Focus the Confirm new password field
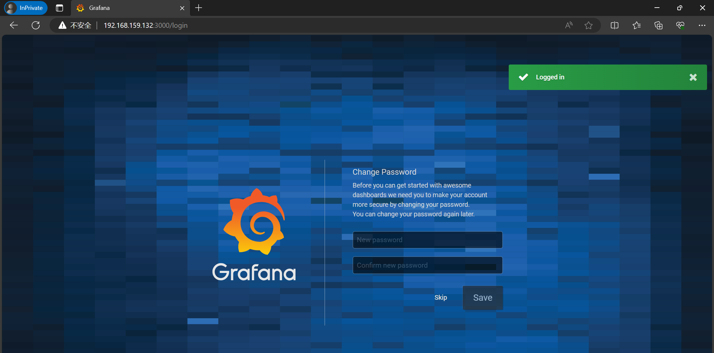Image resolution: width=714 pixels, height=353 pixels. 427,265
